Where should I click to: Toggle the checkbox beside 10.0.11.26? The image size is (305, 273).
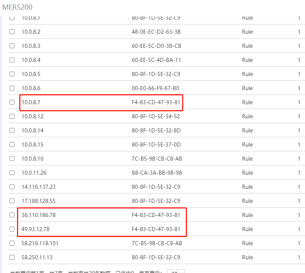[x=12, y=173]
